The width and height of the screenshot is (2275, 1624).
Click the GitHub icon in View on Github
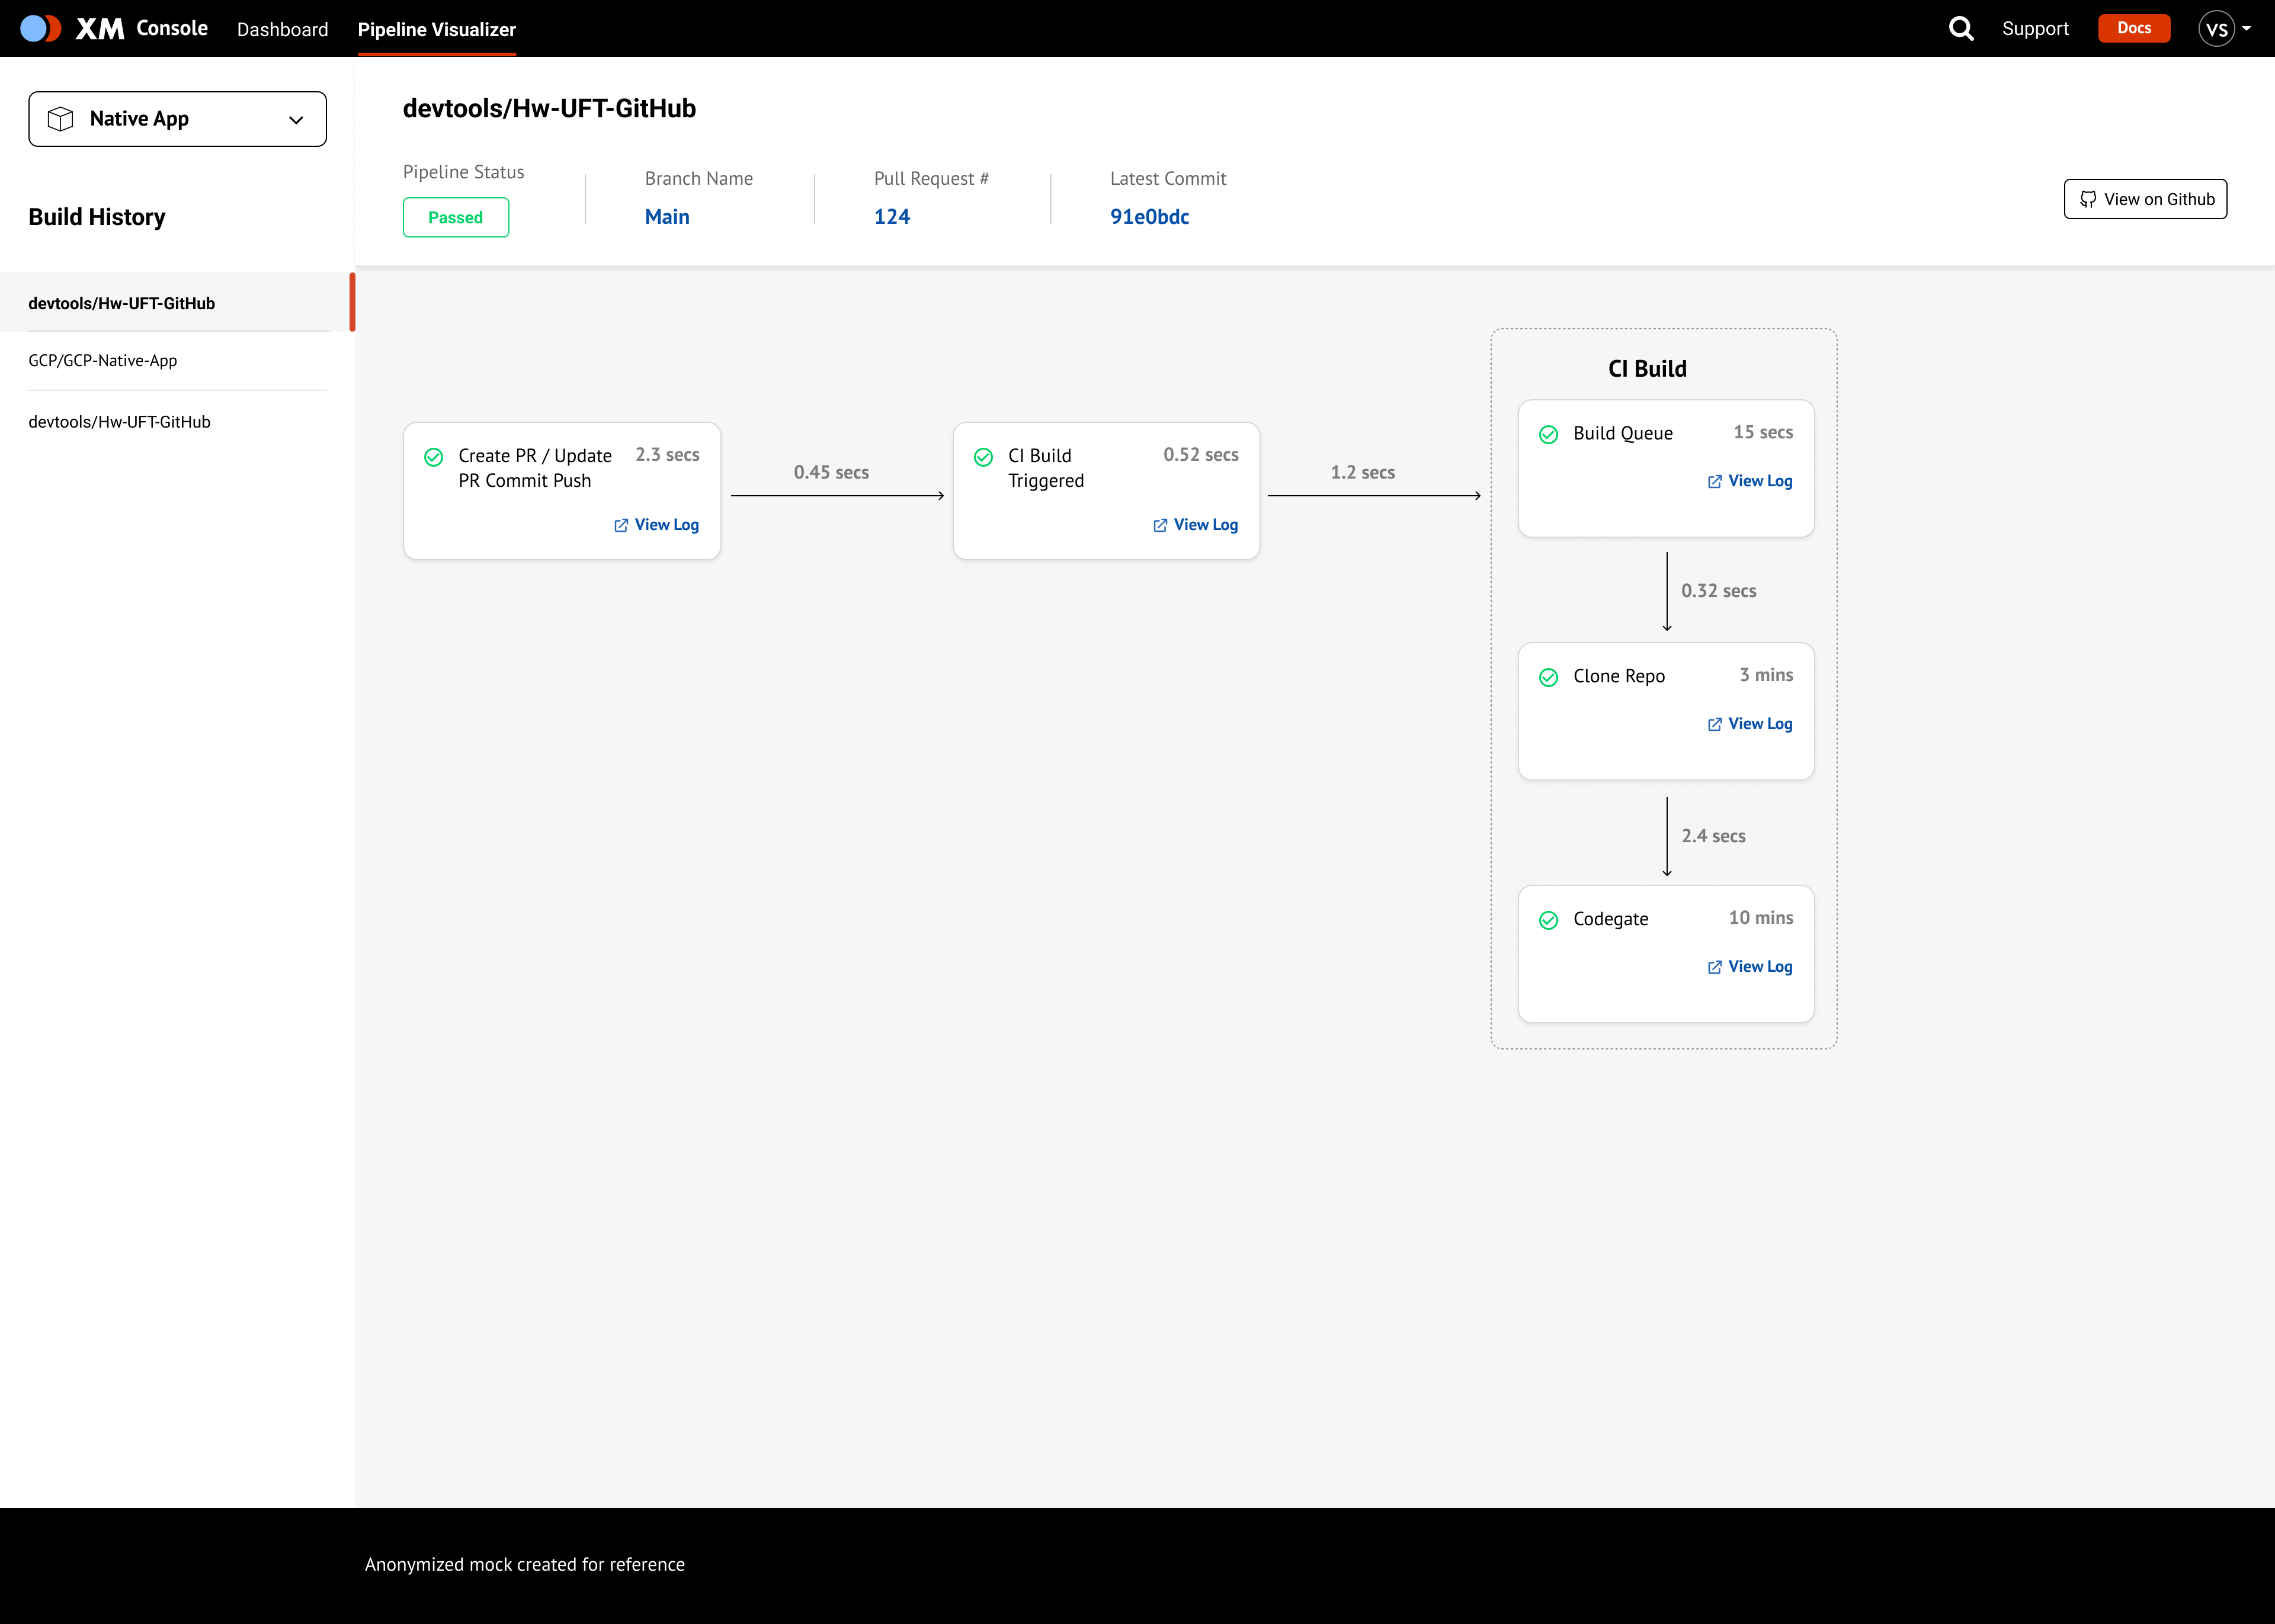tap(2089, 199)
